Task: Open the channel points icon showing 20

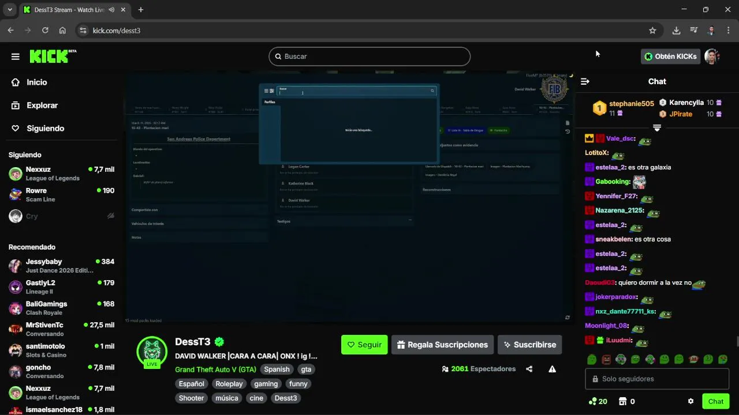Action: [598, 401]
